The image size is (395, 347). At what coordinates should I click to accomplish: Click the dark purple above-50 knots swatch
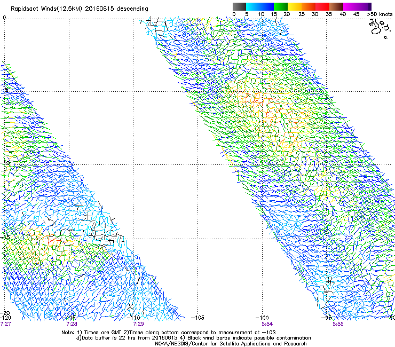[369, 6]
